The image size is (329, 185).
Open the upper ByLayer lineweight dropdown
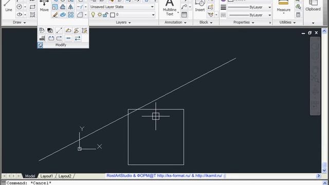point(269,7)
